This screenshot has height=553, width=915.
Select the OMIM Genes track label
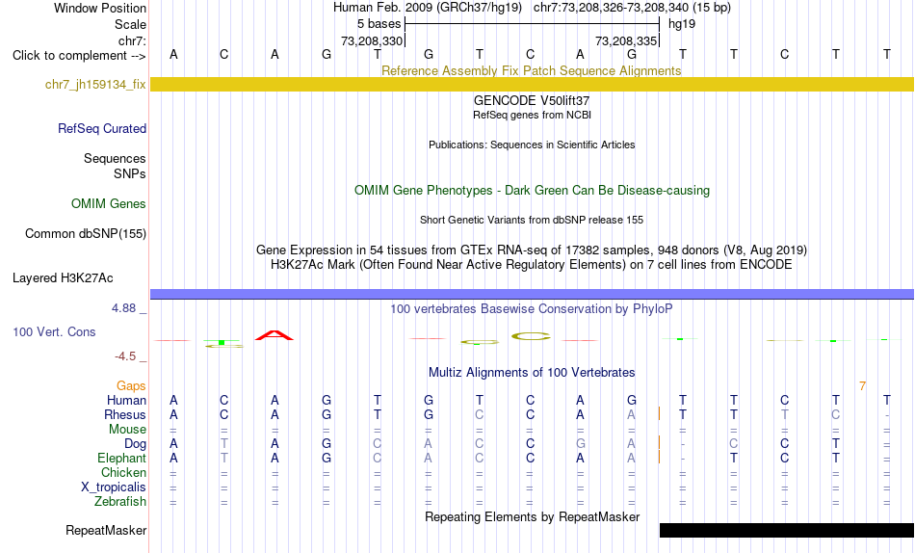(109, 204)
